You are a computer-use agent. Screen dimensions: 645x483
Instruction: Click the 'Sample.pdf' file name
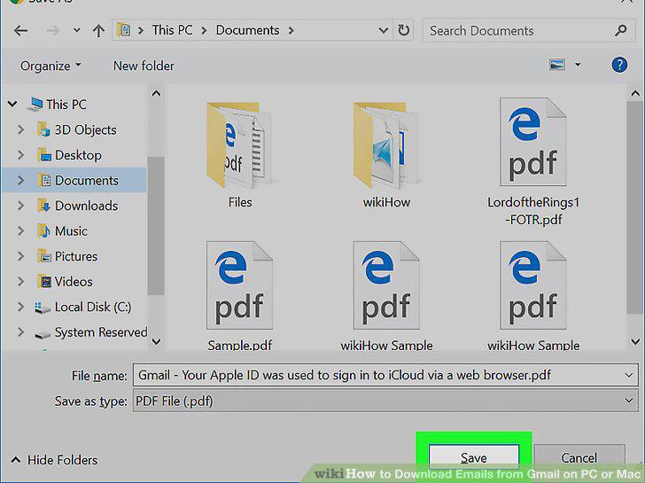pyautogui.click(x=240, y=345)
